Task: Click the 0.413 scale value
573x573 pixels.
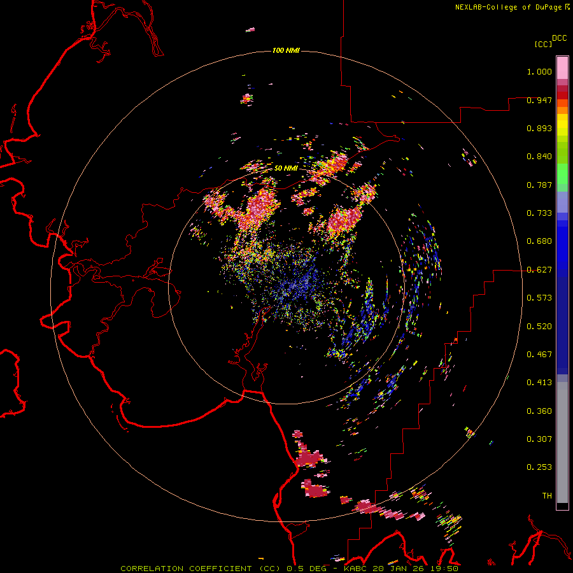Action: click(539, 383)
